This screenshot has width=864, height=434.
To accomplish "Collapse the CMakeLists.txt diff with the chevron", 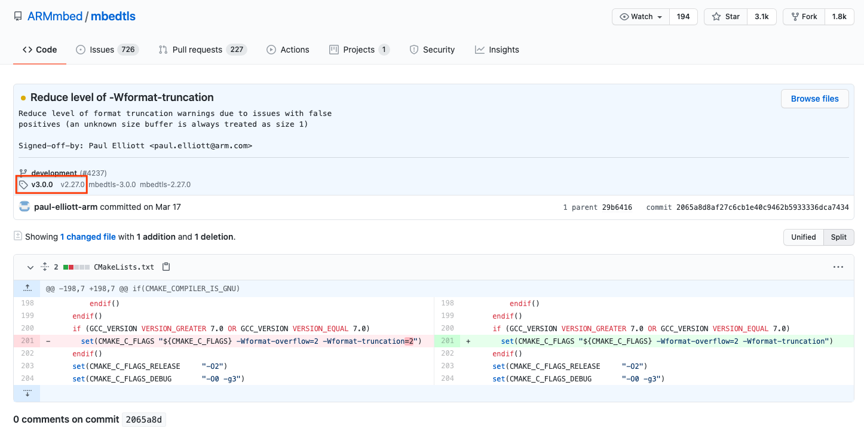I will [x=30, y=267].
